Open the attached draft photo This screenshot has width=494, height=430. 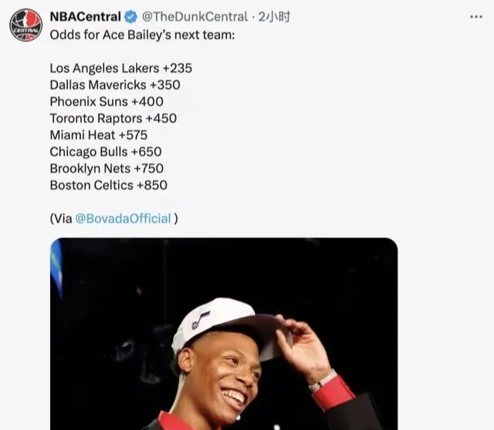click(x=224, y=334)
